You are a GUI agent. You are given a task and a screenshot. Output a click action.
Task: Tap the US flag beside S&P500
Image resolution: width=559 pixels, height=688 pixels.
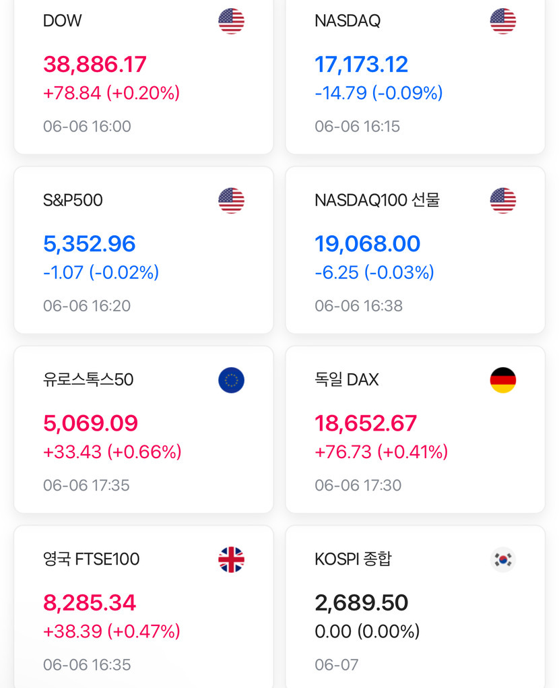click(x=231, y=201)
